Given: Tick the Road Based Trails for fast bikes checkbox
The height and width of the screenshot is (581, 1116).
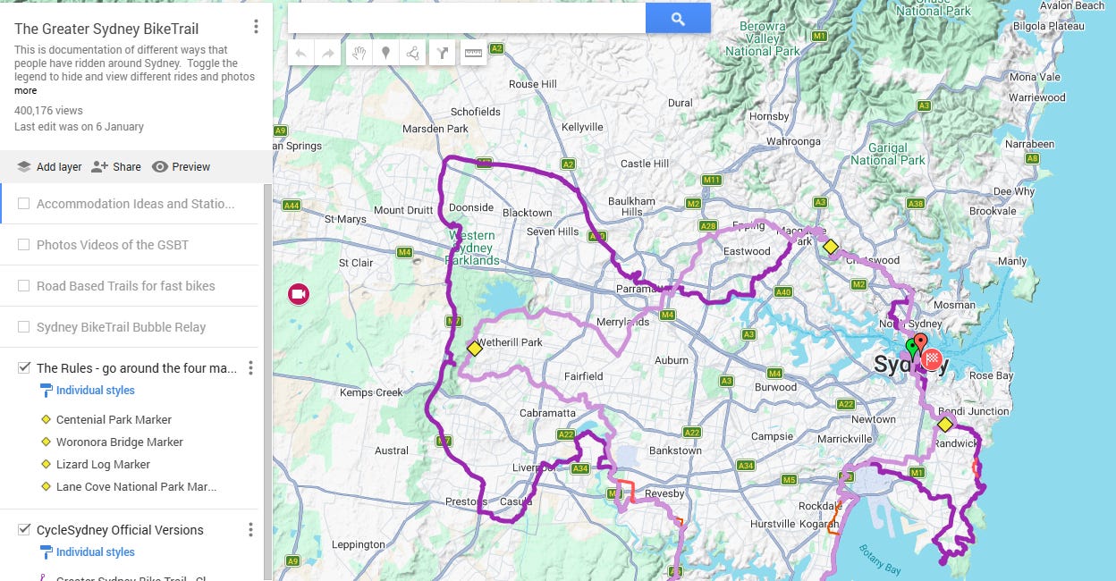Looking at the screenshot, I should (24, 286).
